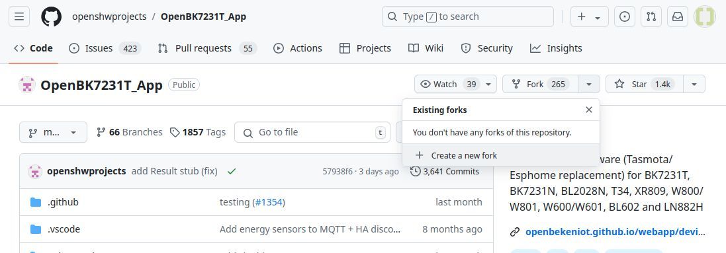Open the .vscode folder

(x=64, y=229)
